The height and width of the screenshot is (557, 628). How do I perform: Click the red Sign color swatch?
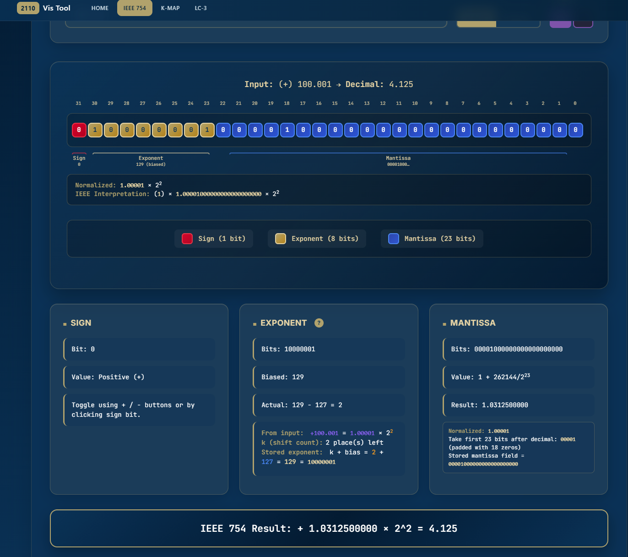point(187,238)
